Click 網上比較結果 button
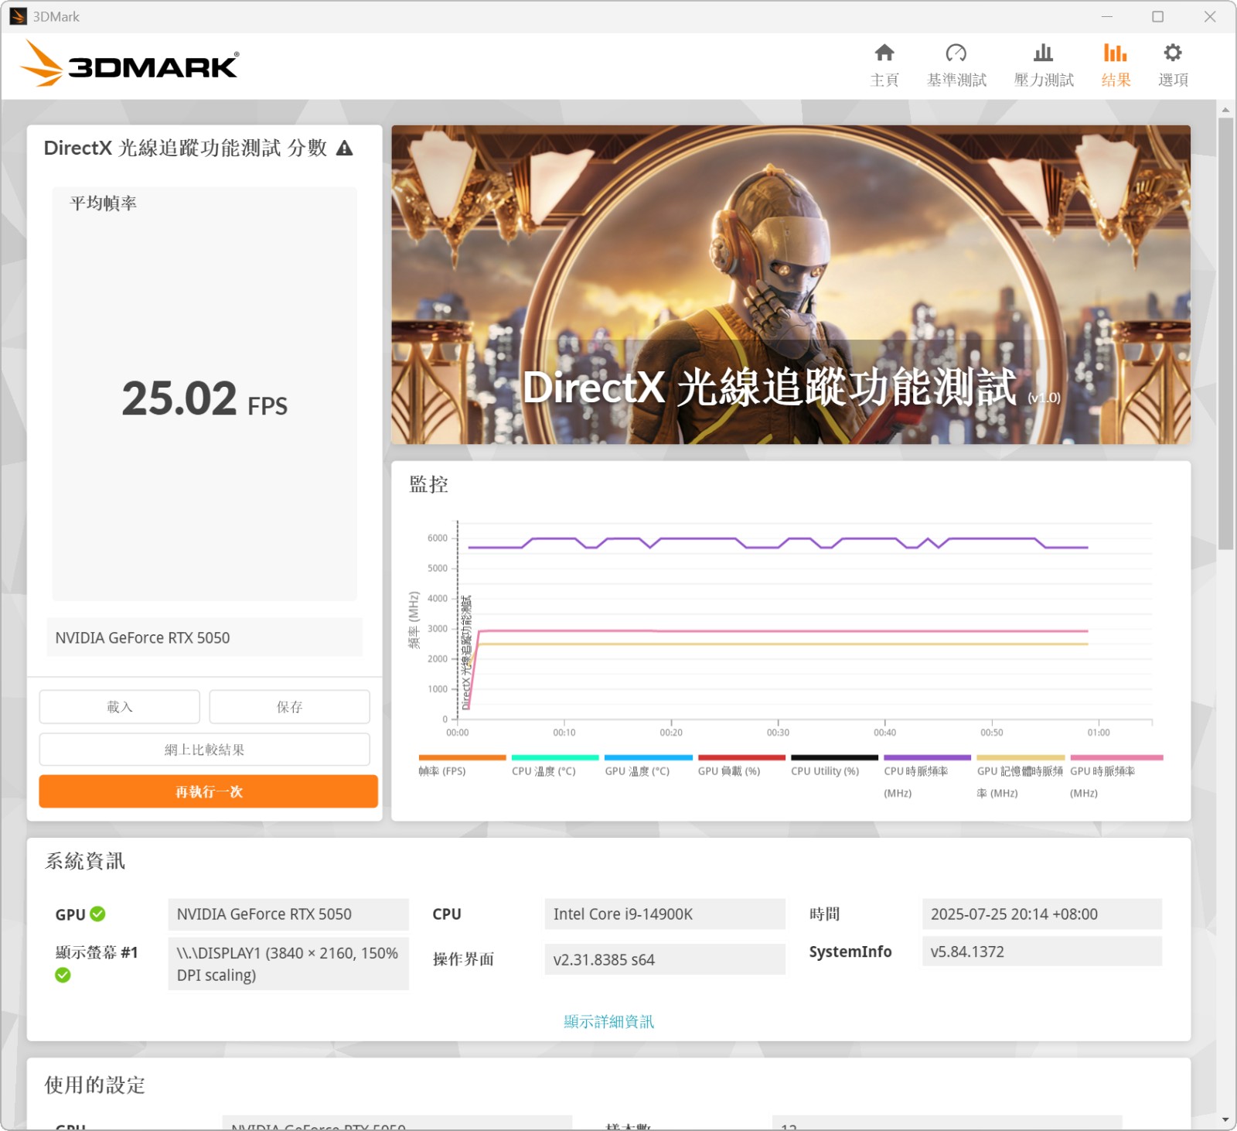The width and height of the screenshot is (1237, 1131). tap(204, 749)
